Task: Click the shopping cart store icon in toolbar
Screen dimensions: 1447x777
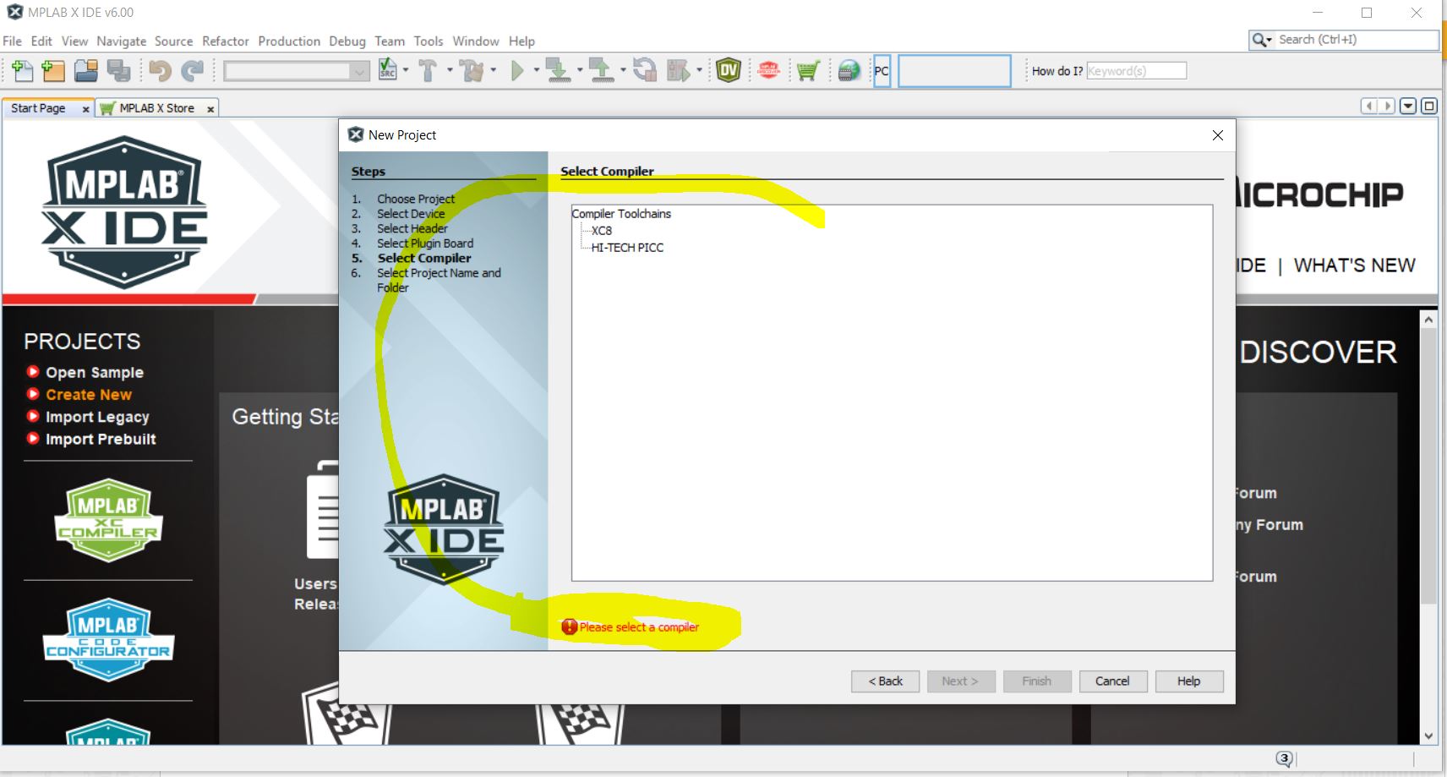Action: (x=808, y=71)
